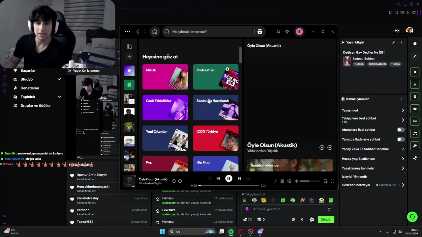Add song using now-playing panel plus
Viewport: 422px width, 237px height.
pos(330,147)
